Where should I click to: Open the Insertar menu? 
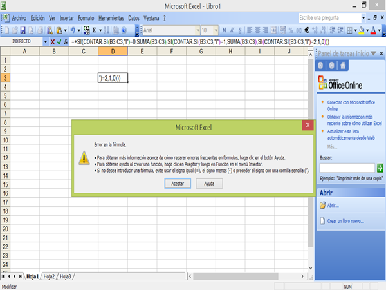[x=67, y=18]
